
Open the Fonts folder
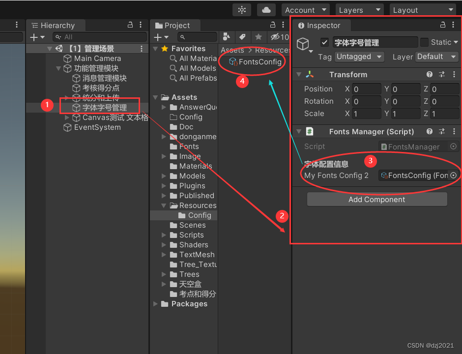click(x=184, y=147)
